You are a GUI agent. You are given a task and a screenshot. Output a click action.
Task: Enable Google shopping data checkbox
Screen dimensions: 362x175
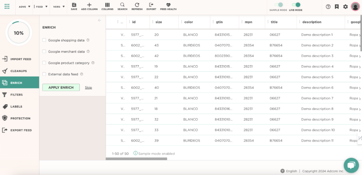[44, 40]
